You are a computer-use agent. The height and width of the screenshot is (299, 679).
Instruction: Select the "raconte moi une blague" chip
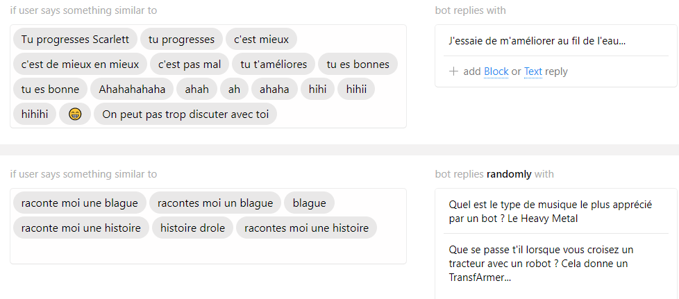click(80, 203)
